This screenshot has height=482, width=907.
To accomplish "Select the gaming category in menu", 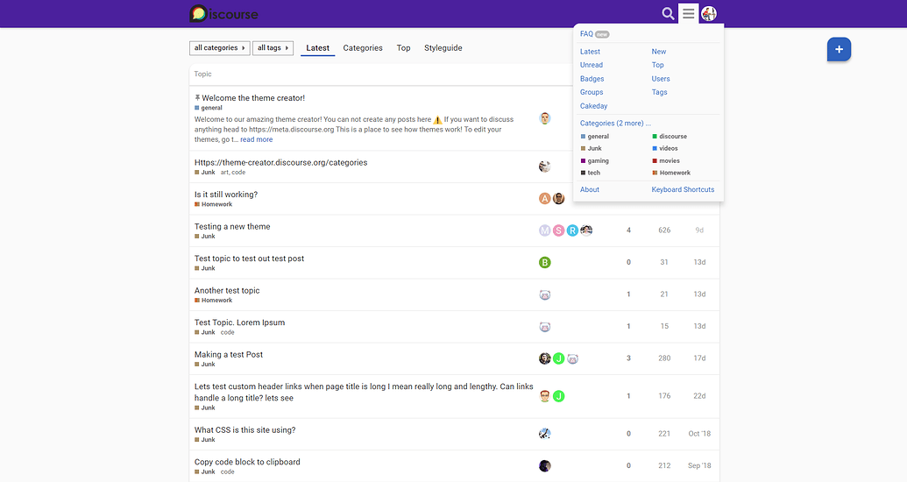I will coord(598,161).
